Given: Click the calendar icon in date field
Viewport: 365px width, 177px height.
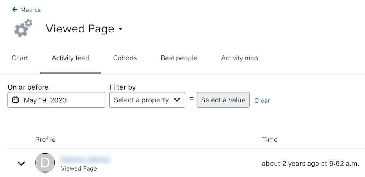Looking at the screenshot, I should tap(15, 100).
